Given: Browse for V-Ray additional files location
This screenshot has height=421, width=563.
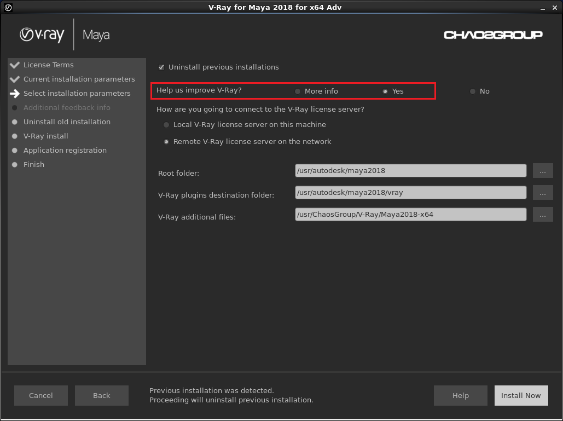Looking at the screenshot, I should click(543, 215).
